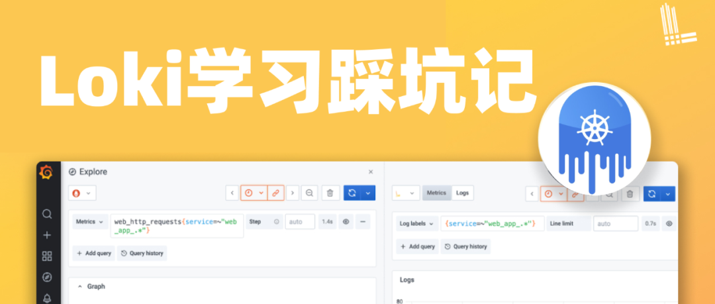Show Step info tooltip icon
This screenshot has height=304, width=715.
point(276,222)
